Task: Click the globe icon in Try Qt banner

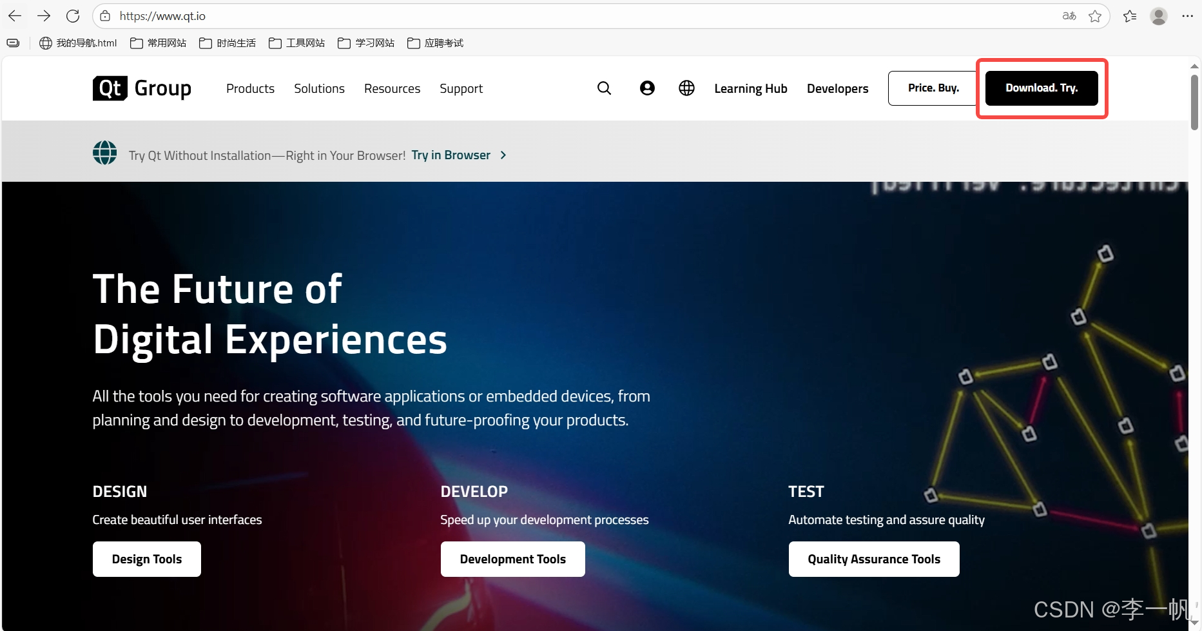Action: [105, 153]
